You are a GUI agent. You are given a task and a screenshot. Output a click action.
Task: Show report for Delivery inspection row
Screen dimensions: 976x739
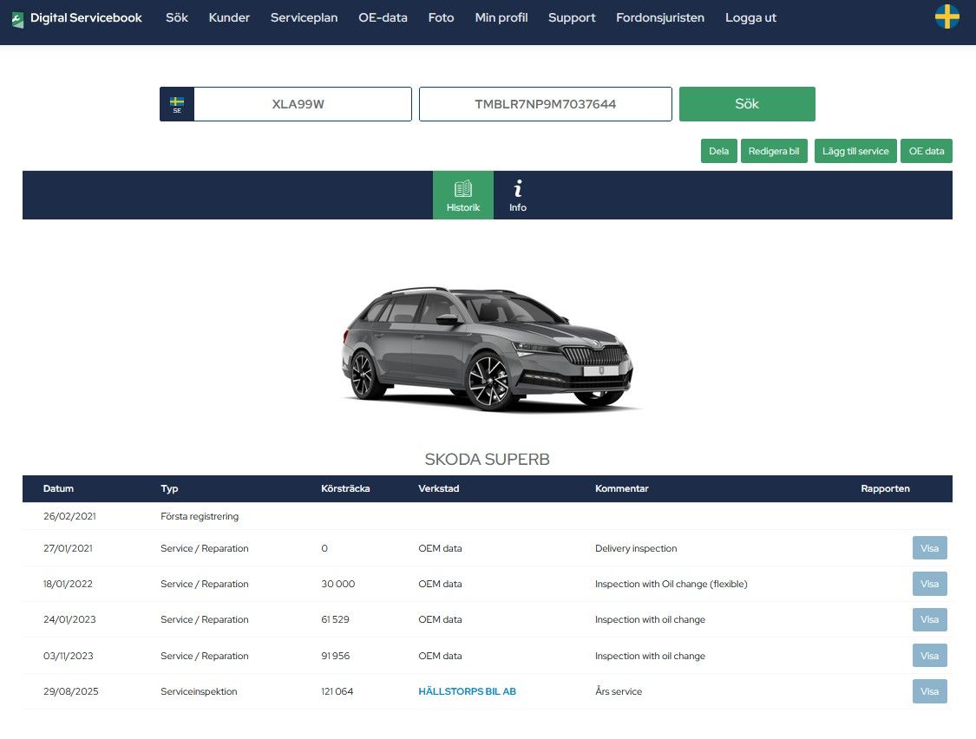pyautogui.click(x=929, y=548)
